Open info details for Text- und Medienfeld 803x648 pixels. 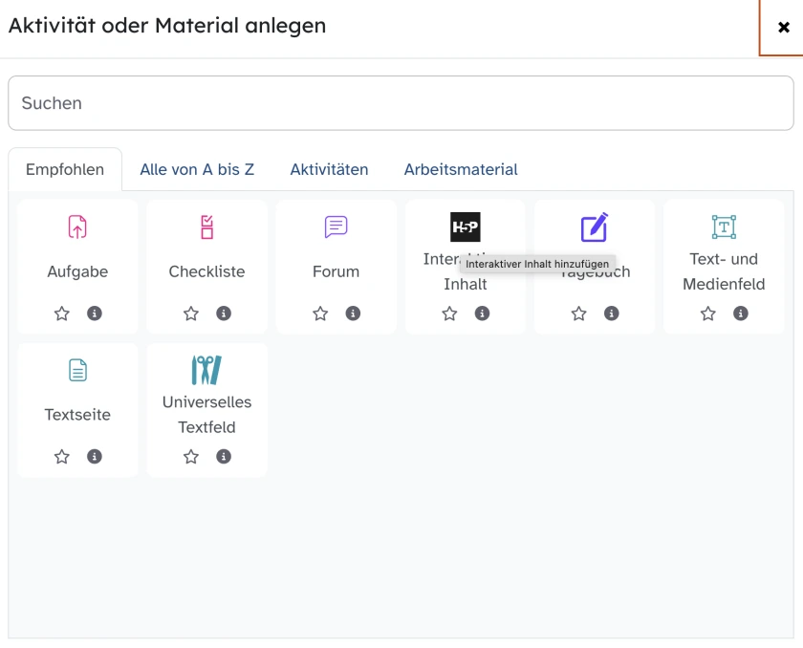click(741, 313)
